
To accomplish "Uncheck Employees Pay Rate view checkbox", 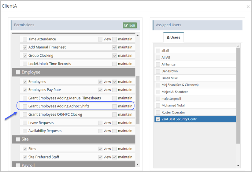I will click(x=100, y=90).
